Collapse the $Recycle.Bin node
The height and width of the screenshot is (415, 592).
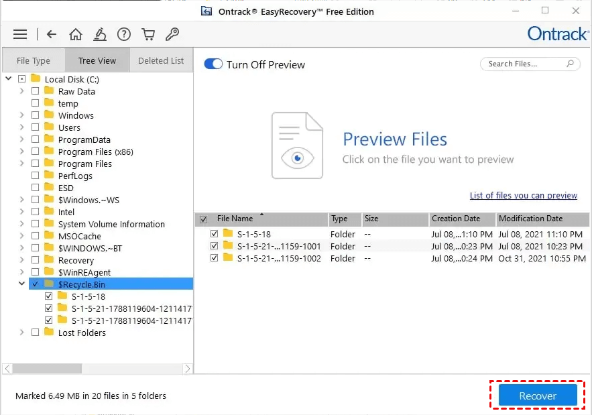[x=21, y=284]
